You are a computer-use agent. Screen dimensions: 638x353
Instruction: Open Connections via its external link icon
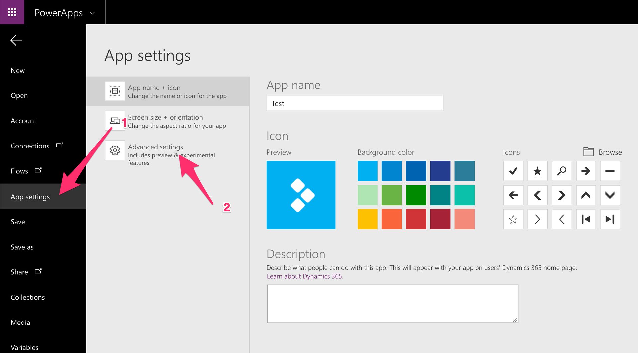pyautogui.click(x=60, y=145)
